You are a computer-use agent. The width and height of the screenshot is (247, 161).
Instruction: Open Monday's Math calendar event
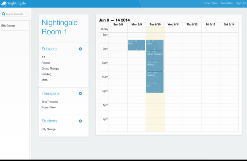pyautogui.click(x=136, y=45)
